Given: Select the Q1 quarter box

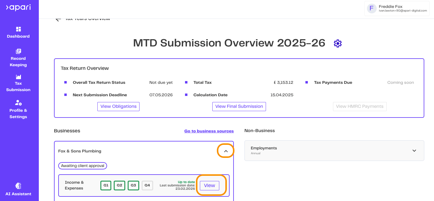Looking at the screenshot, I should (x=106, y=185).
